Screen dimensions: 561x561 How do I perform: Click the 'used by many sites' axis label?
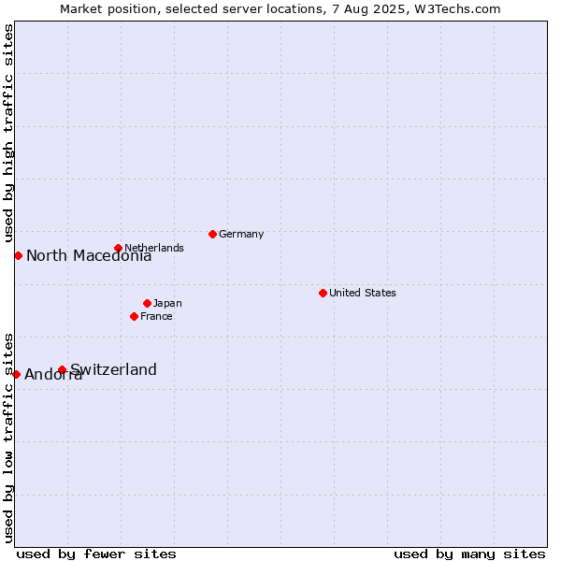coord(469,554)
